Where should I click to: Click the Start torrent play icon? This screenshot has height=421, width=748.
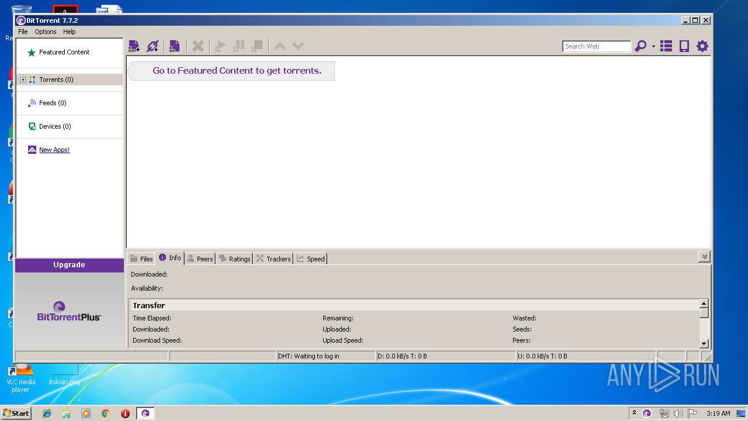[220, 46]
